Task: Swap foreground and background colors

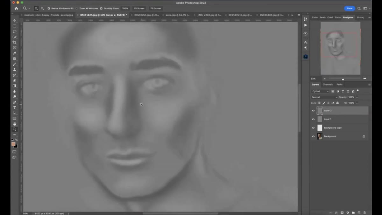Action: click(16, 140)
